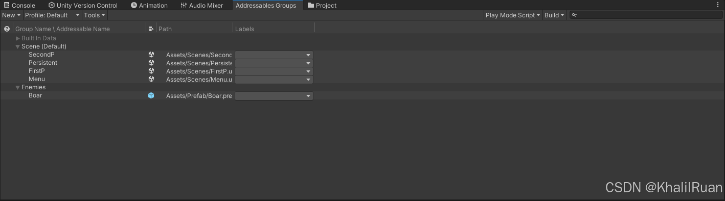The height and width of the screenshot is (201, 725).
Task: Click the path Assets/Scenes/Second
Action: tap(199, 55)
